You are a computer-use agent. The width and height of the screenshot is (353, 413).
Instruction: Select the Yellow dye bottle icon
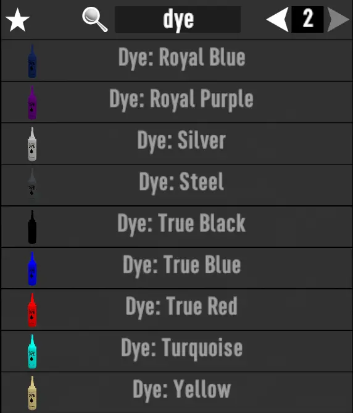coord(32,393)
